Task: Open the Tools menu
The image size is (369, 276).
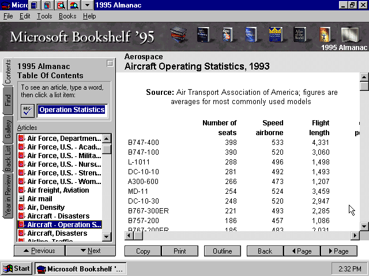Action: pyautogui.click(x=44, y=16)
